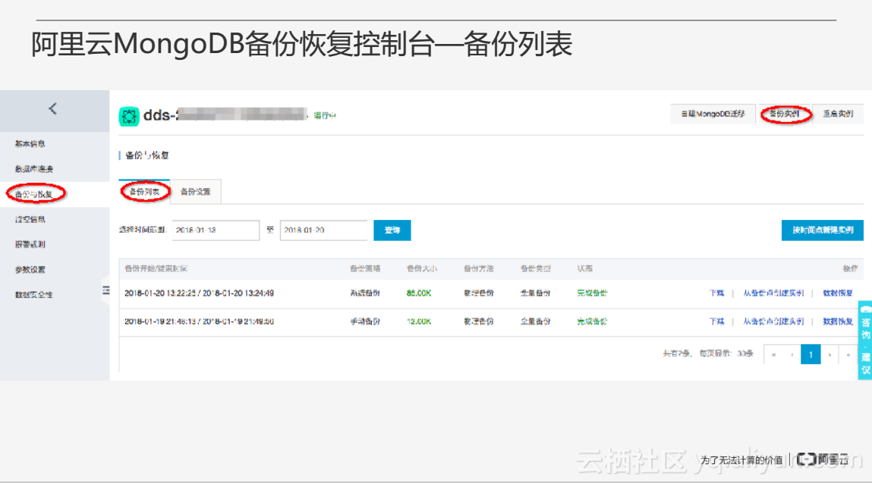Image resolution: width=872 pixels, height=483 pixels.
Task: Open 监控信息 in the sidebar
Action: click(30, 220)
